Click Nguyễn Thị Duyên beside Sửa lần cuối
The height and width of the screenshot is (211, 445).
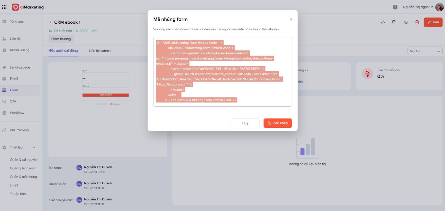(x=98, y=183)
